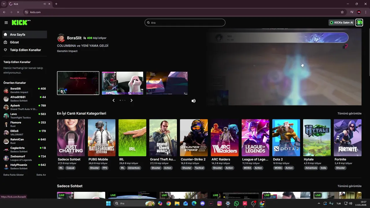
Task: Click the HolyPhoenix channel avatar
Action: [x=6, y=167]
